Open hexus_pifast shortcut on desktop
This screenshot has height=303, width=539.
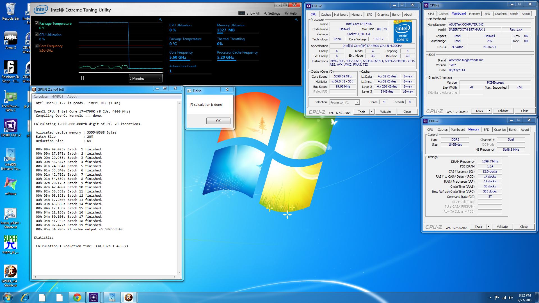click(11, 218)
